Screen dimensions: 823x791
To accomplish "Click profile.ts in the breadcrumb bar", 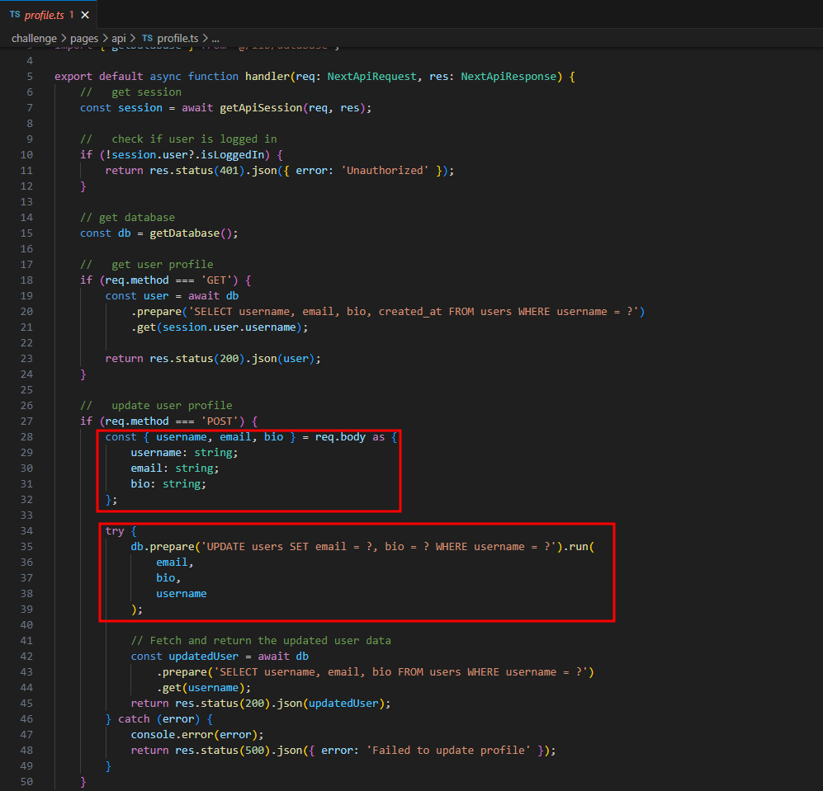I will tap(177, 38).
